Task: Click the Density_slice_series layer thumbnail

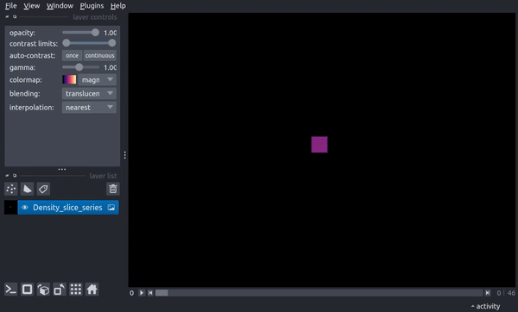Action: pyautogui.click(x=10, y=208)
